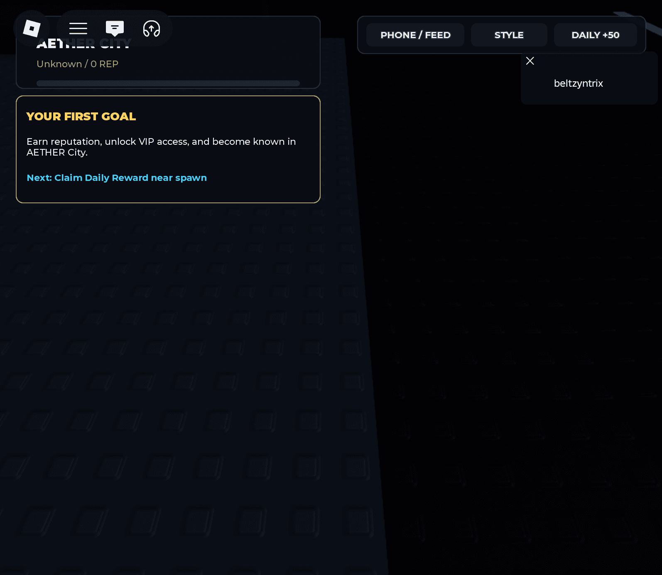The width and height of the screenshot is (662, 575).
Task: Toggle the chat bubble icon
Action: tap(115, 28)
